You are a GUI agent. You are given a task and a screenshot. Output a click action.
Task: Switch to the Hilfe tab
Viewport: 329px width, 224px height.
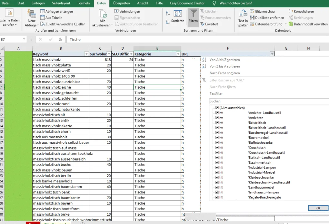coord(159,3)
